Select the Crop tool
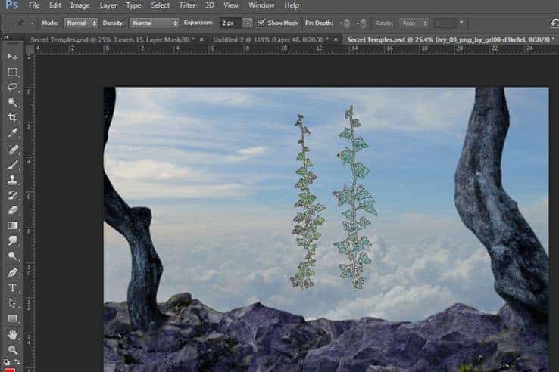This screenshot has width=559, height=372. pyautogui.click(x=12, y=117)
